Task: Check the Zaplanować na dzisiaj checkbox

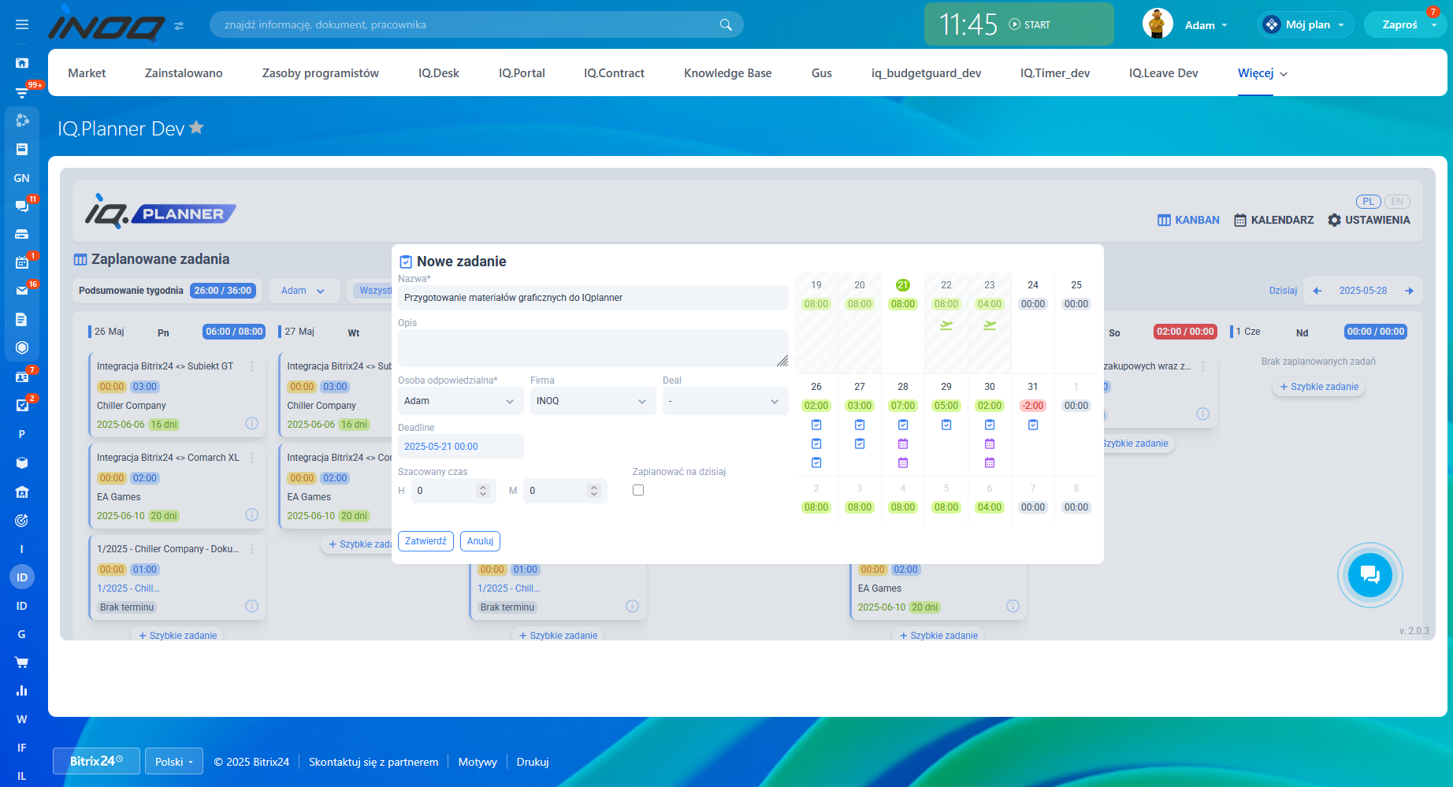Action: click(638, 490)
